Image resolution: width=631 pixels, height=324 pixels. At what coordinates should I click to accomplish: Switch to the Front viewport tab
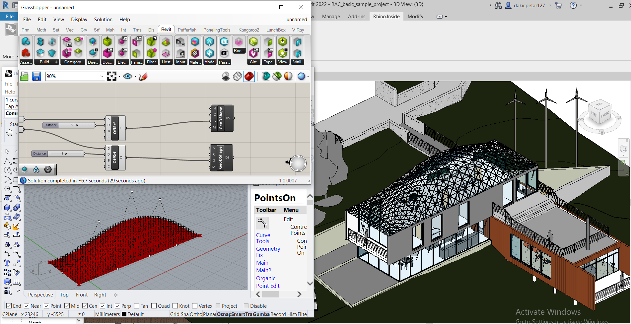82,295
